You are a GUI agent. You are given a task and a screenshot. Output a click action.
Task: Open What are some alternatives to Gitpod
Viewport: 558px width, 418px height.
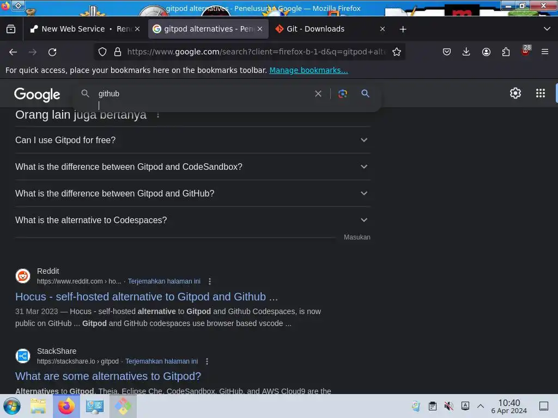pyautogui.click(x=108, y=376)
